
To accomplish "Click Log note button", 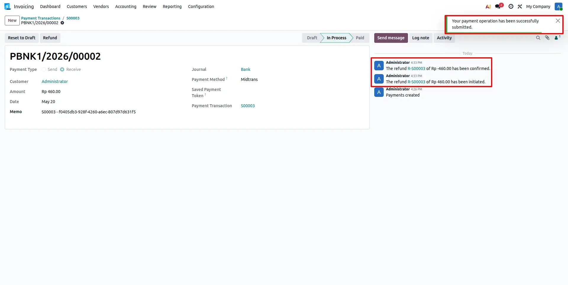I will (421, 38).
